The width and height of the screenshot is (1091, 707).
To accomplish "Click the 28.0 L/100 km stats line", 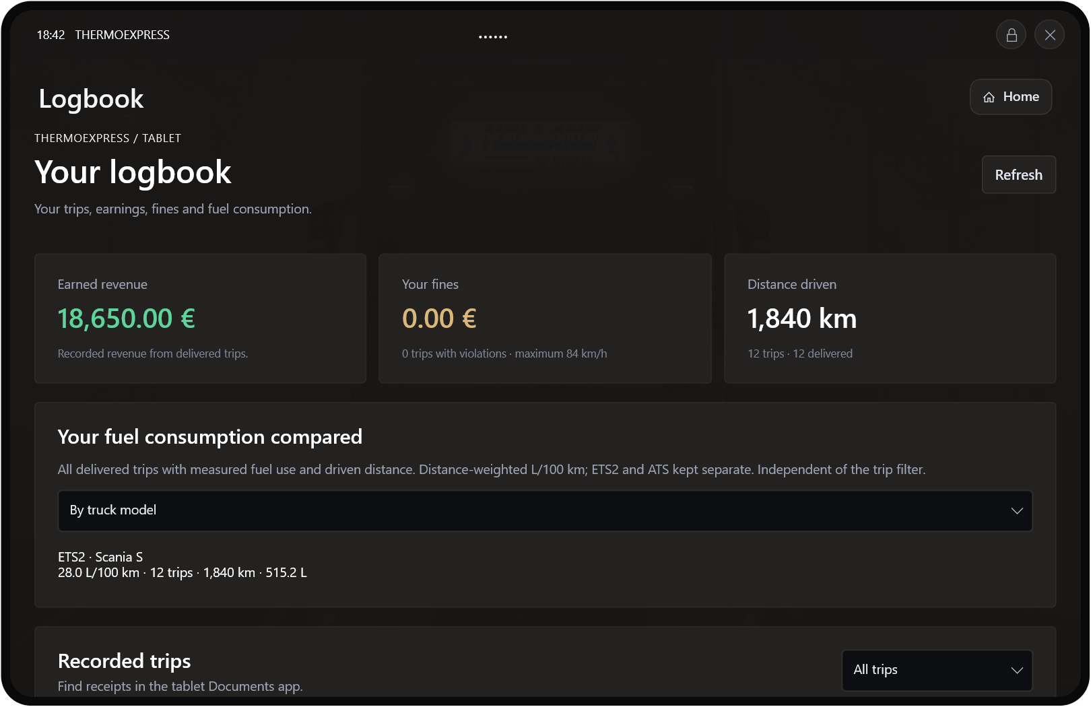I will tap(183, 573).
